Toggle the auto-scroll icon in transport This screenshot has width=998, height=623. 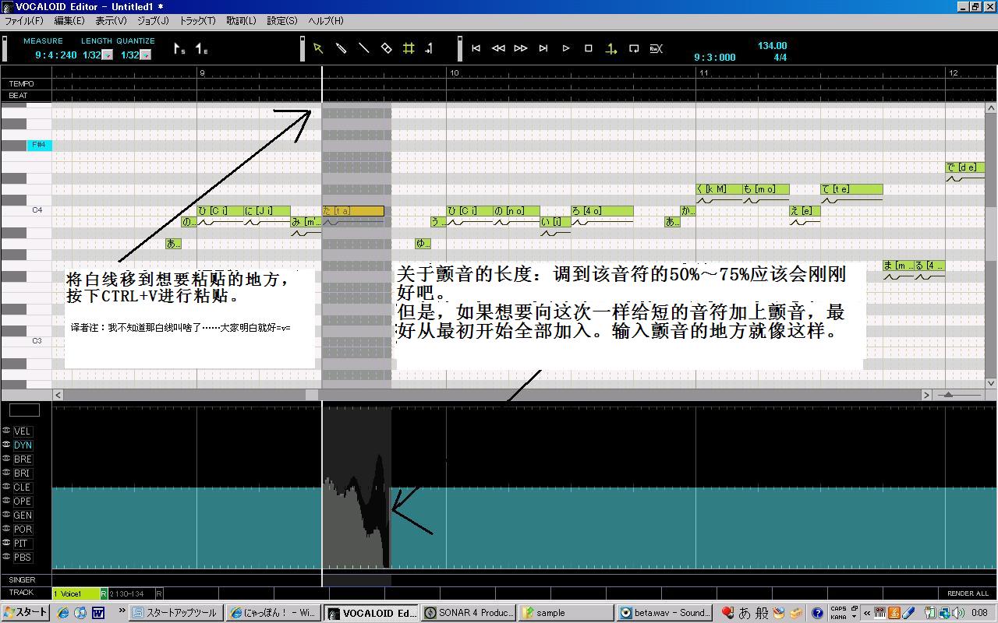(x=611, y=48)
